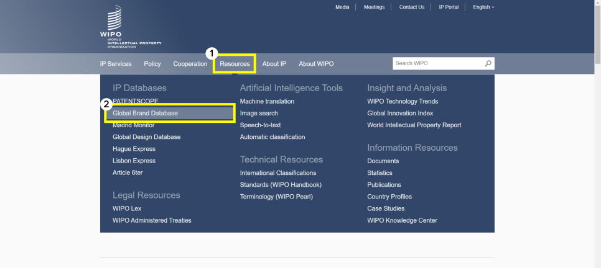This screenshot has width=601, height=268.
Task: Click the WIPO logo
Action: (130, 27)
